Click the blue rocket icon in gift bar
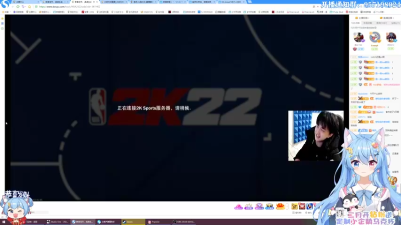 point(309,206)
